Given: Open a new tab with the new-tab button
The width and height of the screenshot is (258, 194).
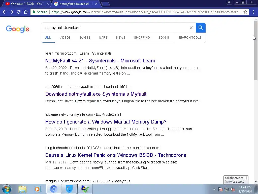Looking at the screenshot, I should coord(106,4).
